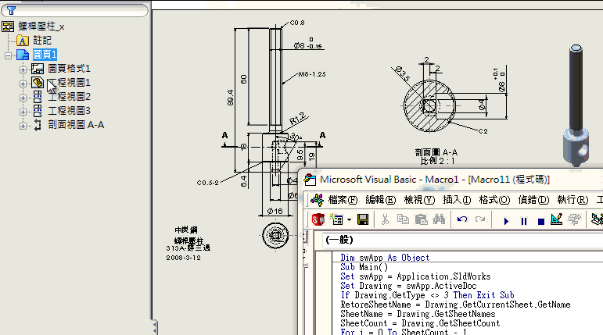
Task: Click the 剖面視圖 A-A section view icon
Action: pyautogui.click(x=38, y=125)
